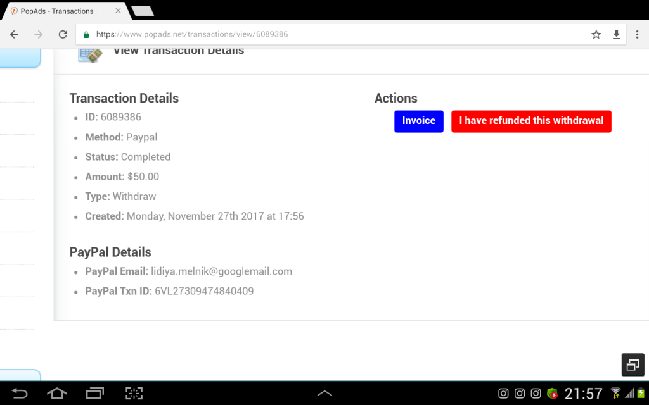Click 'I have refunded this withdrawal' button
Image resolution: width=649 pixels, height=405 pixels.
[531, 121]
